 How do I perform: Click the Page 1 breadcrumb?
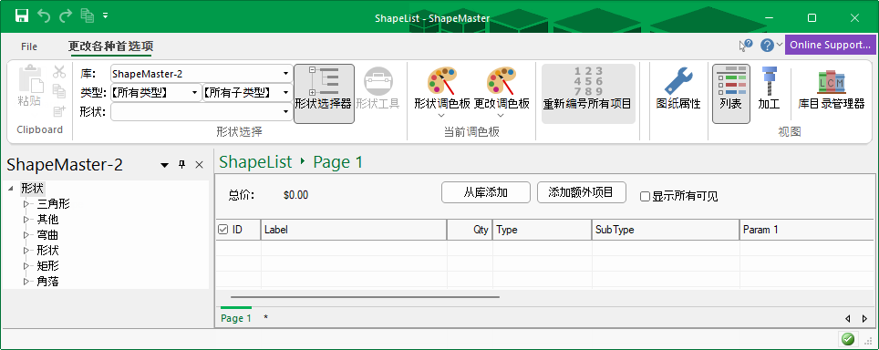338,162
